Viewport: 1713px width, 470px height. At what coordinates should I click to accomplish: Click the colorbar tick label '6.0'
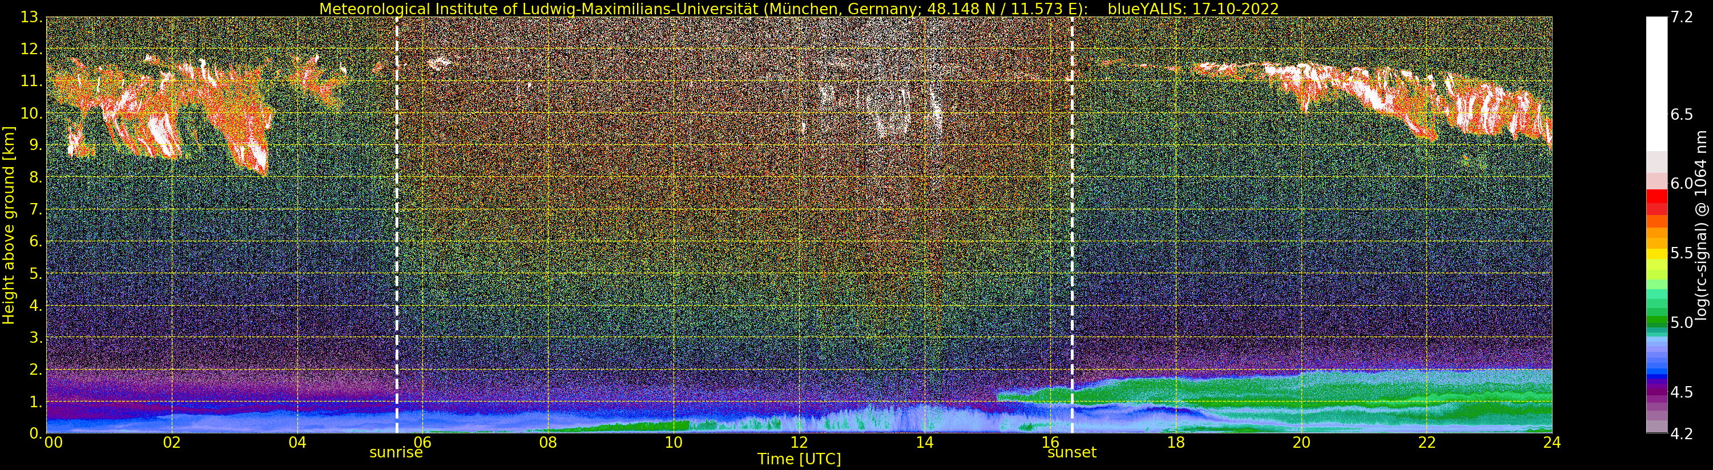click(x=1681, y=184)
